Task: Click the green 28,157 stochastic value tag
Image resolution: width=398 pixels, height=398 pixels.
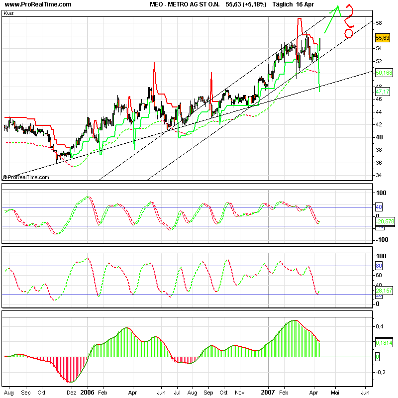Action: [x=384, y=291]
